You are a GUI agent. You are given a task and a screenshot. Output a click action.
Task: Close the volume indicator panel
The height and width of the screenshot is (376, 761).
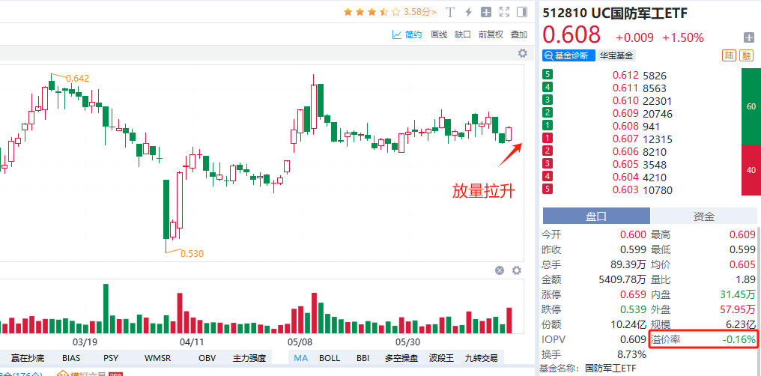(500, 270)
